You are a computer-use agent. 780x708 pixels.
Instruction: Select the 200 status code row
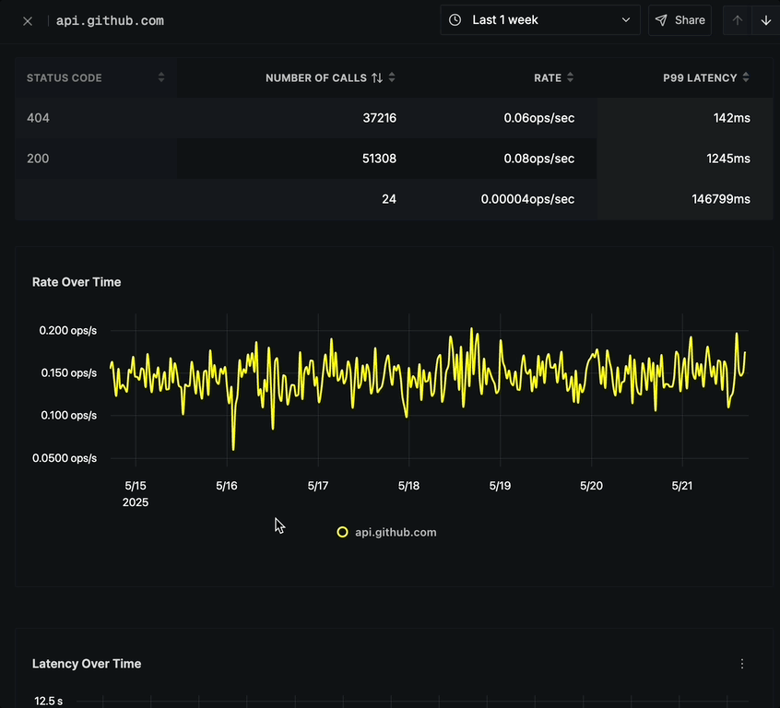pos(394,159)
